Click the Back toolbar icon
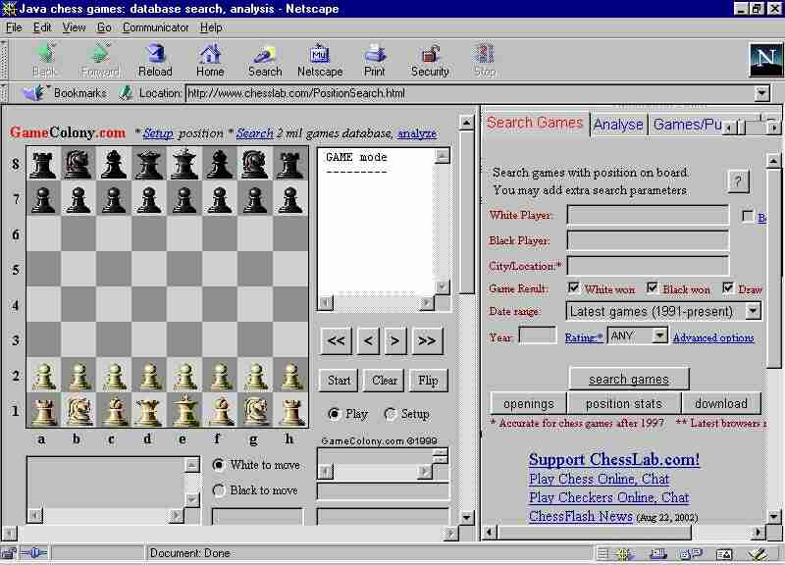Image resolution: width=785 pixels, height=565 pixels. [x=45, y=60]
